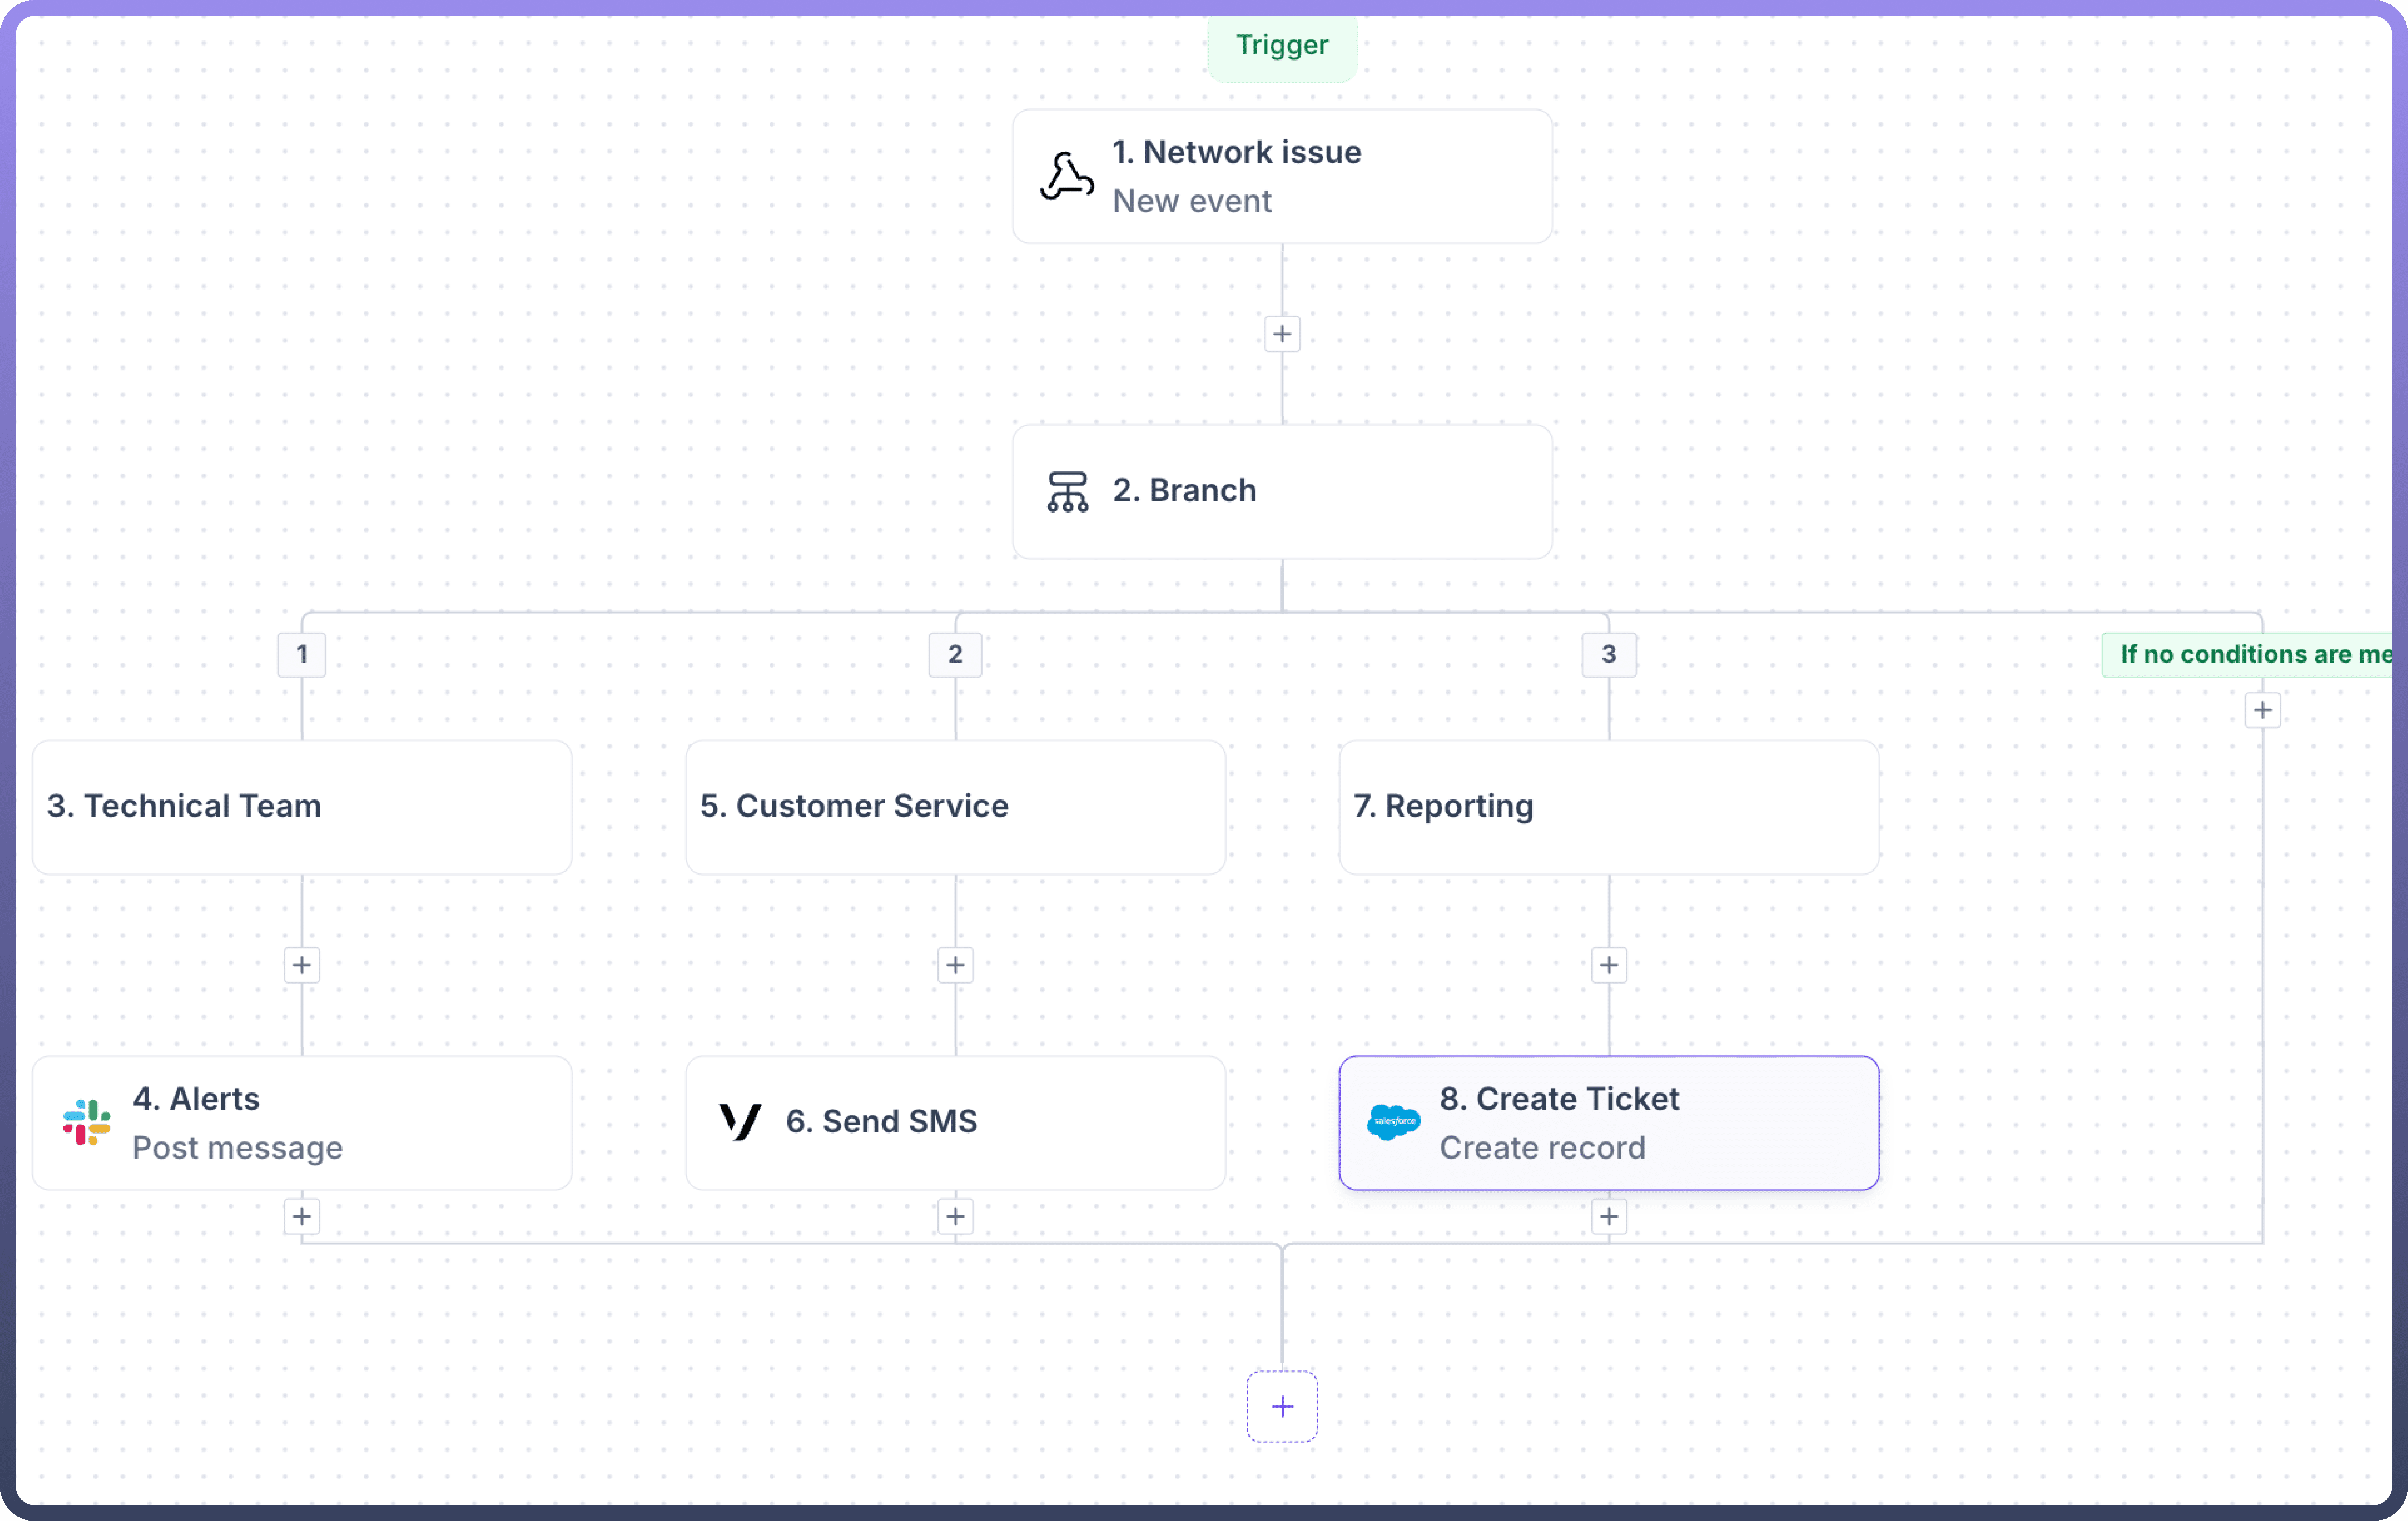
Task: Add step between Network issue and Branch
Action: [x=1282, y=334]
